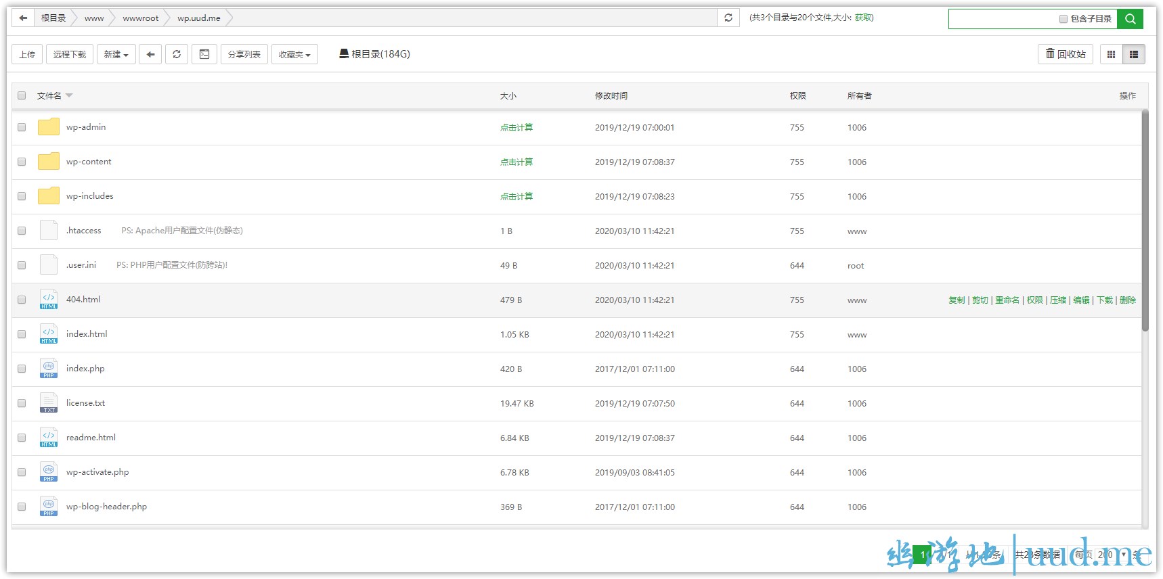The image size is (1163, 579).
Task: Check the box for index.php
Action: point(22,369)
